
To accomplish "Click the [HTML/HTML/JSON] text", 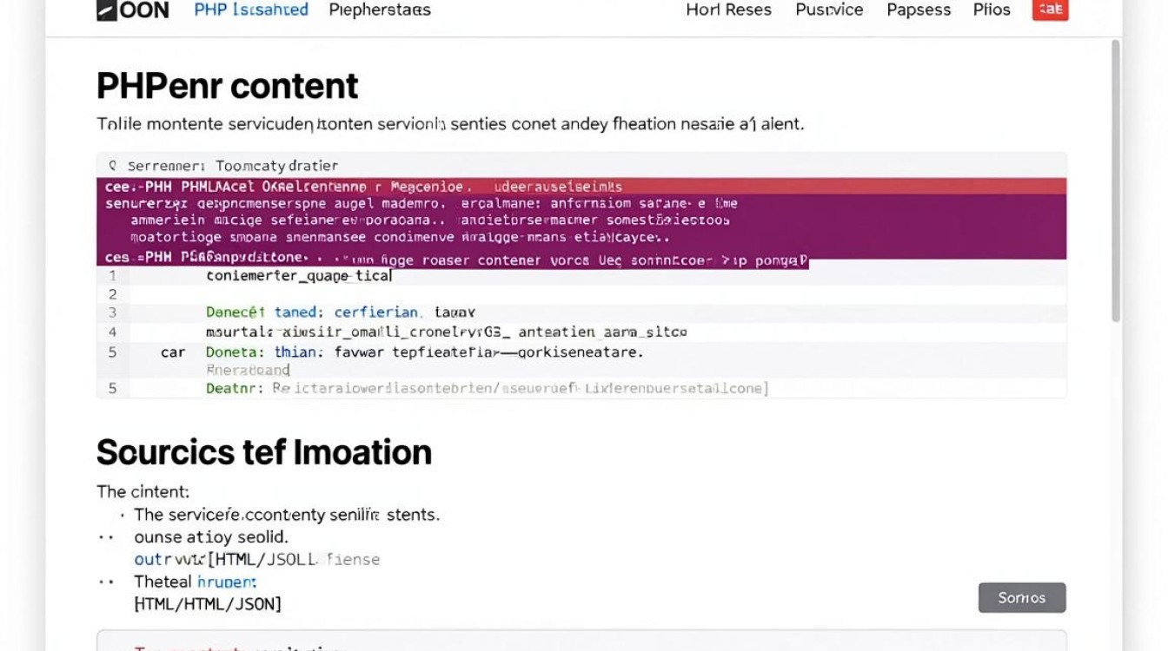I will pyautogui.click(x=207, y=603).
